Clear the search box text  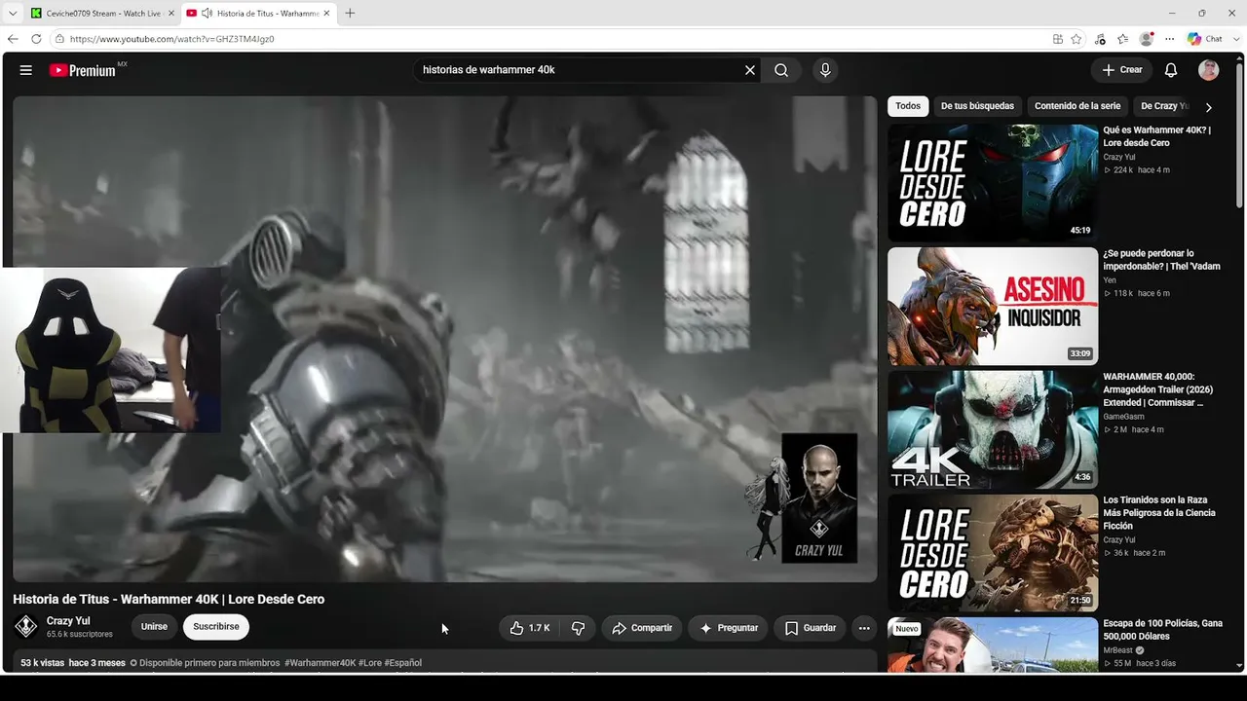point(750,70)
